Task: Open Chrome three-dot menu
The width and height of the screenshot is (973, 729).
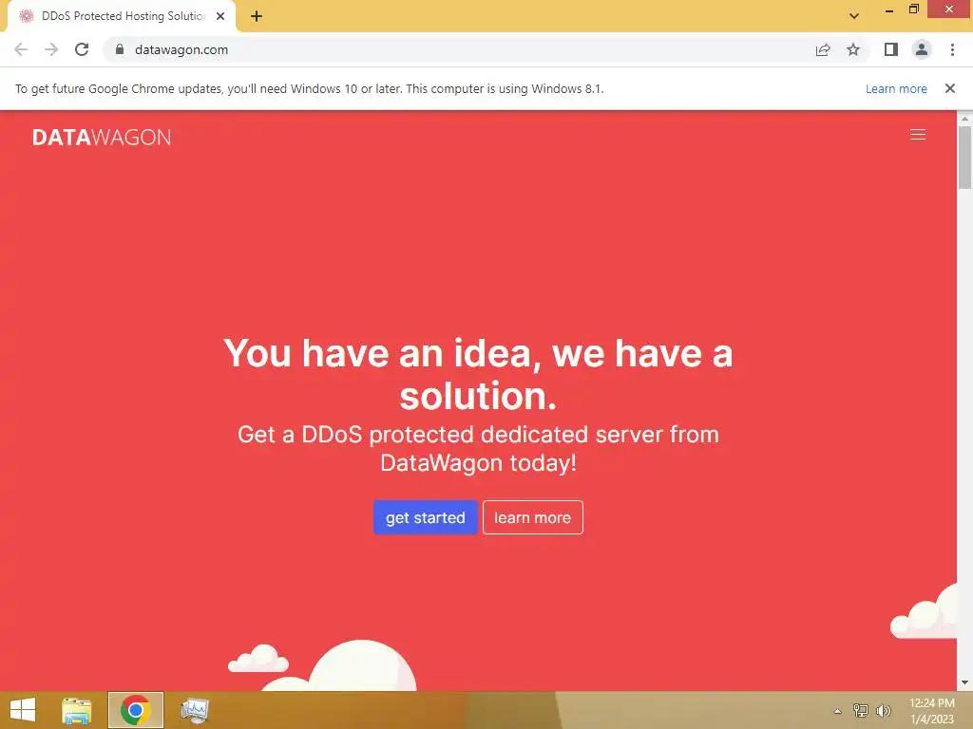Action: click(x=952, y=49)
